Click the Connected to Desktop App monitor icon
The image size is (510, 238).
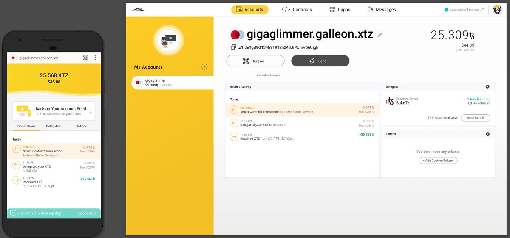[x=13, y=213]
